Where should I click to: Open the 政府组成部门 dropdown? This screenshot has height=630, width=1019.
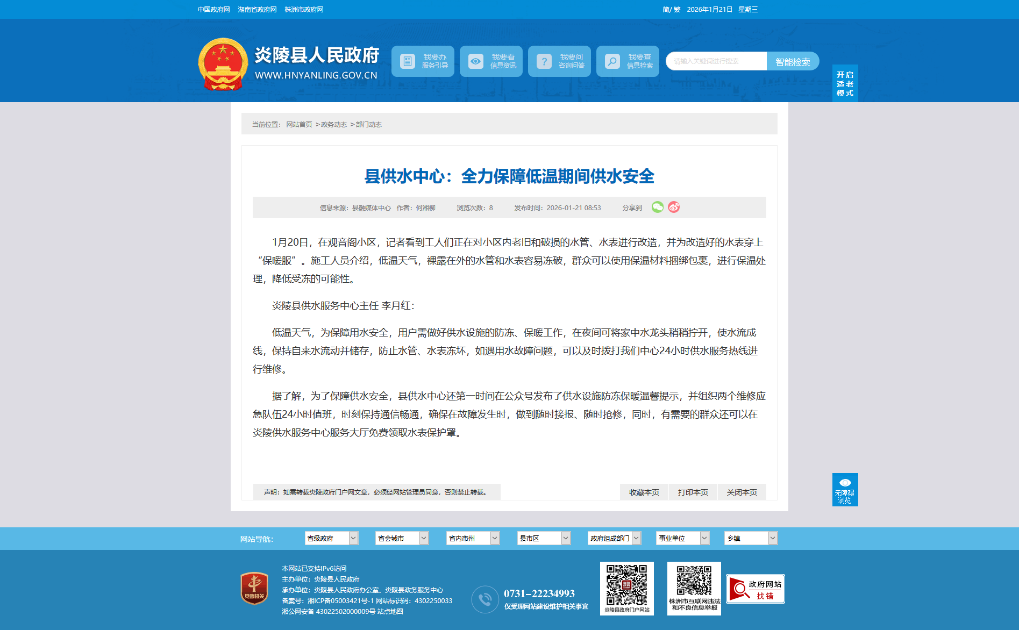click(x=614, y=538)
